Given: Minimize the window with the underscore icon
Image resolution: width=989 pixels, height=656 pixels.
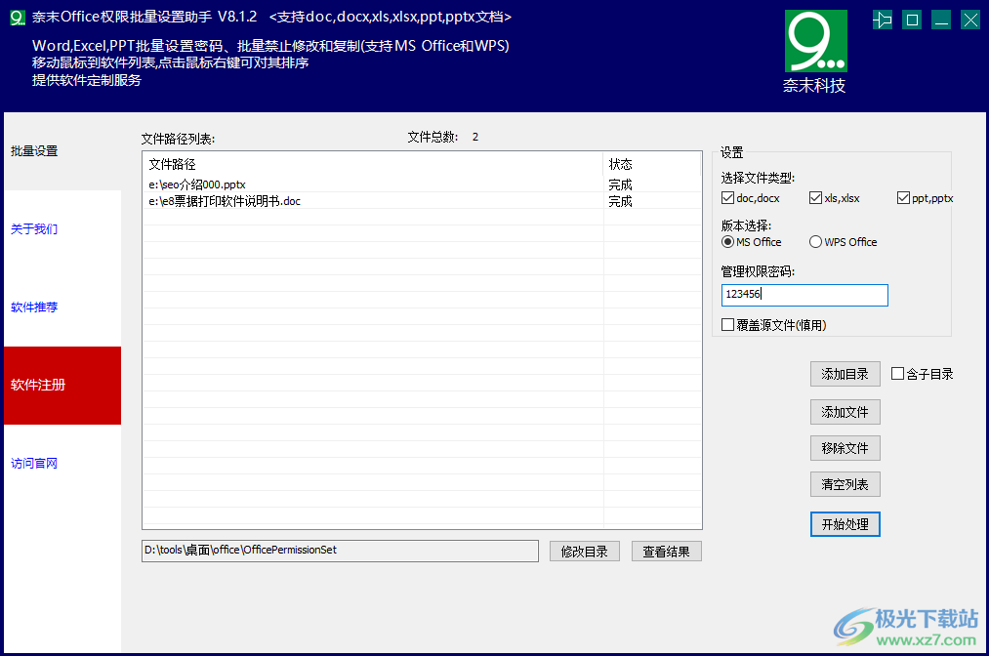Looking at the screenshot, I should click(x=941, y=20).
